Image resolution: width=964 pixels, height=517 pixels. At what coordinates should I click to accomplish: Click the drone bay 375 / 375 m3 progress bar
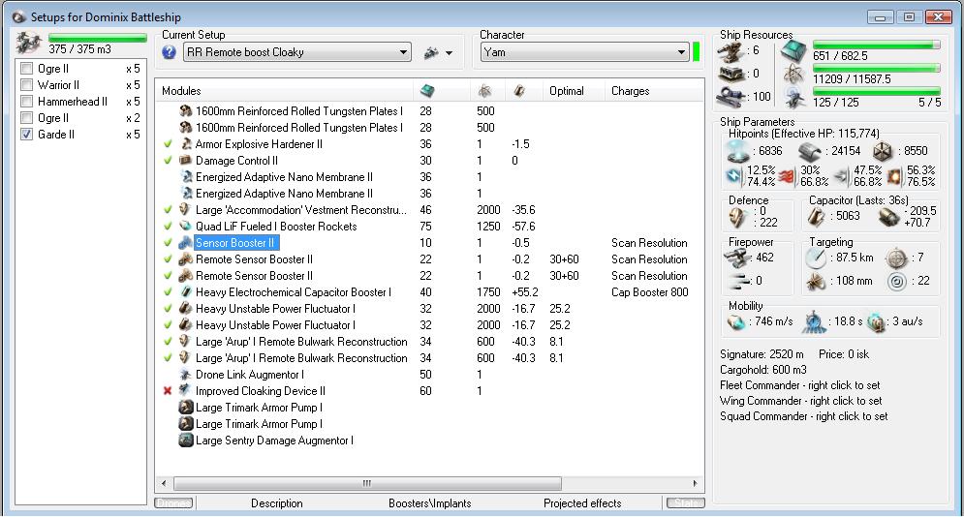point(97,38)
